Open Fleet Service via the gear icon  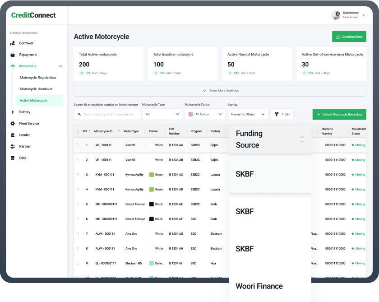12,123
